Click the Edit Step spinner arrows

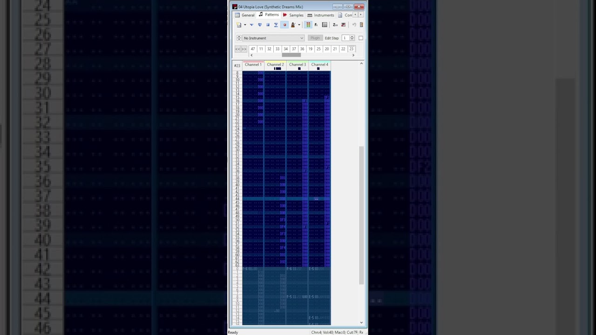tap(352, 38)
